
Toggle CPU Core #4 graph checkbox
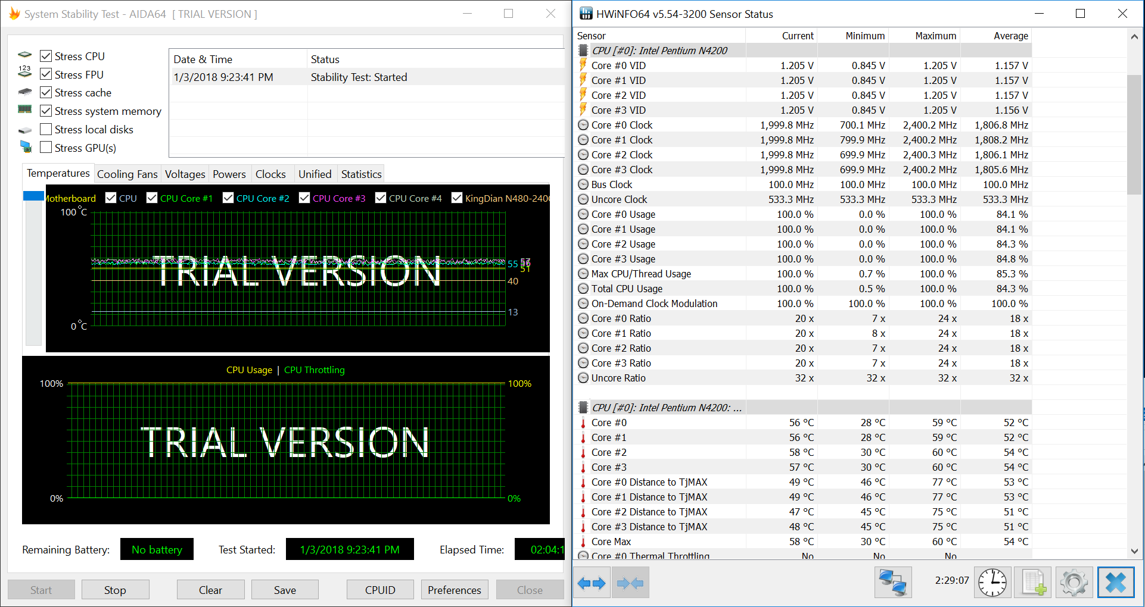381,198
